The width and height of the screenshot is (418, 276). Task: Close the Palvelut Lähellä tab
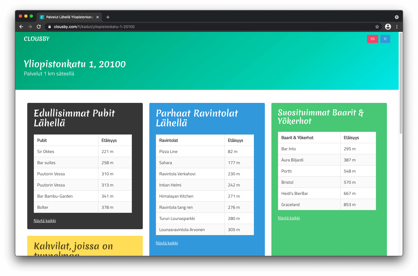98,17
